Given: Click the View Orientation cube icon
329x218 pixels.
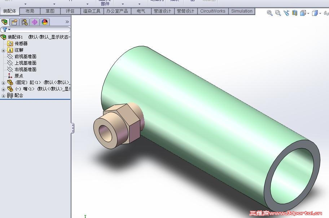Looking at the screenshot, I should point(303,13).
